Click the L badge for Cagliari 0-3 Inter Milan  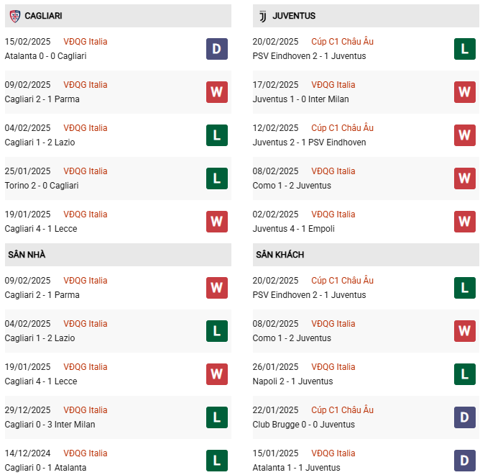click(x=216, y=417)
